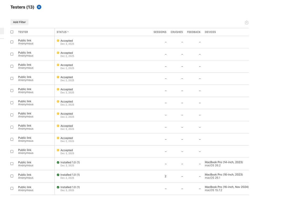Check the first Anonymous tester's row checkbox
300x209 pixels.
point(12,42)
